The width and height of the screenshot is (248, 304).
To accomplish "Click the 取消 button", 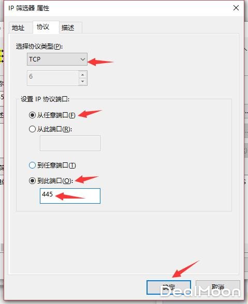I will (218, 287).
